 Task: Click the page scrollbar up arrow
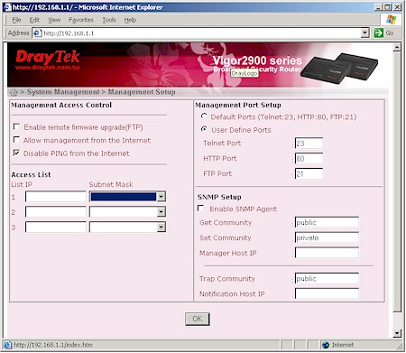pos(397,47)
